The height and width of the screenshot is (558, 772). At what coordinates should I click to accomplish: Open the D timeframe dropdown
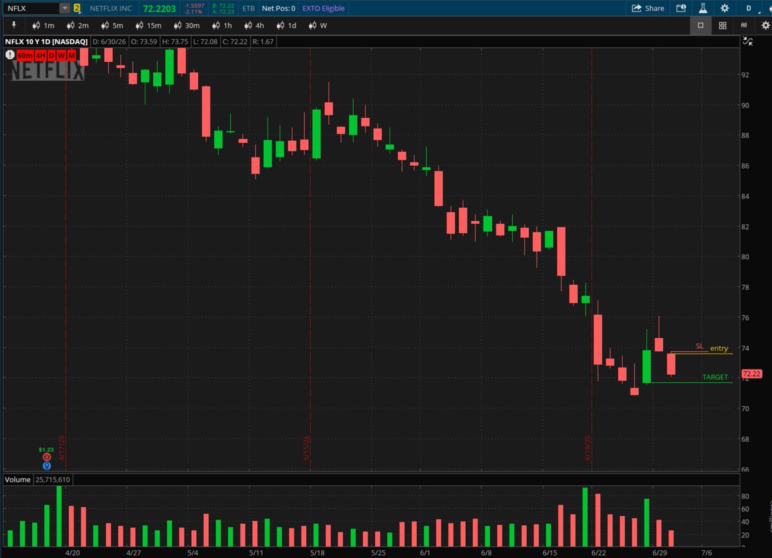click(748, 8)
